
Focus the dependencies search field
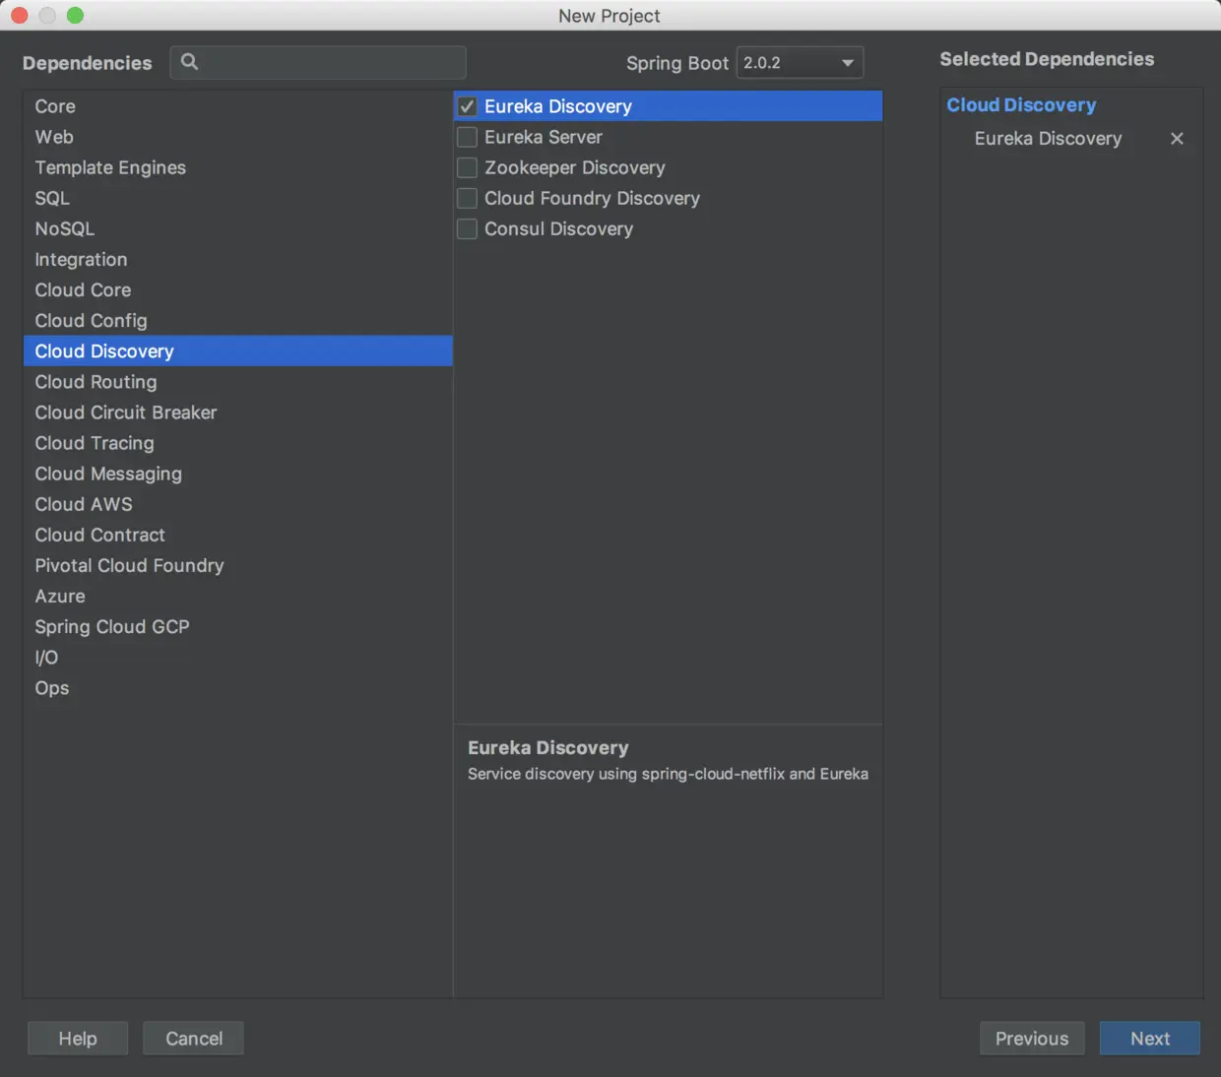click(x=318, y=62)
